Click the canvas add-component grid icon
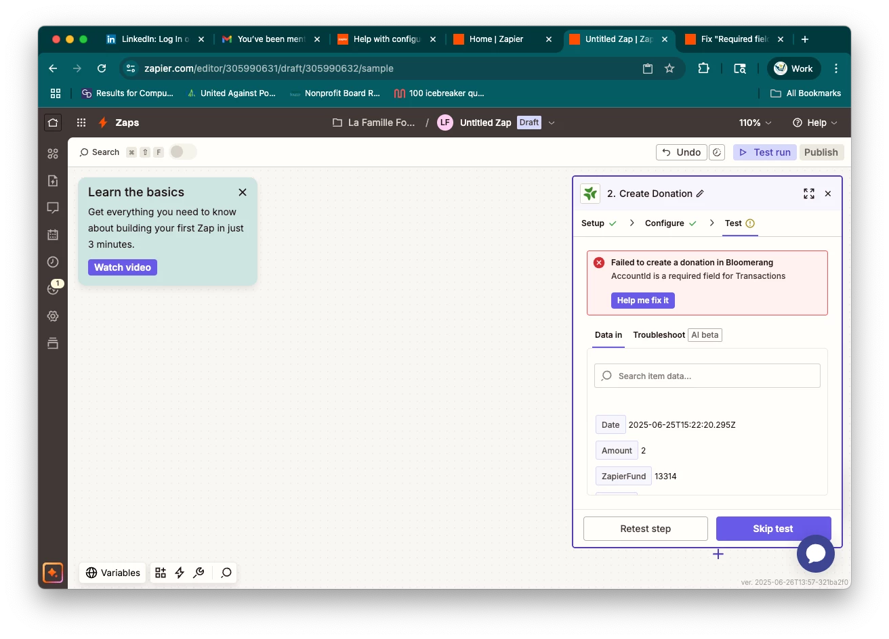Image resolution: width=889 pixels, height=639 pixels. pyautogui.click(x=161, y=573)
